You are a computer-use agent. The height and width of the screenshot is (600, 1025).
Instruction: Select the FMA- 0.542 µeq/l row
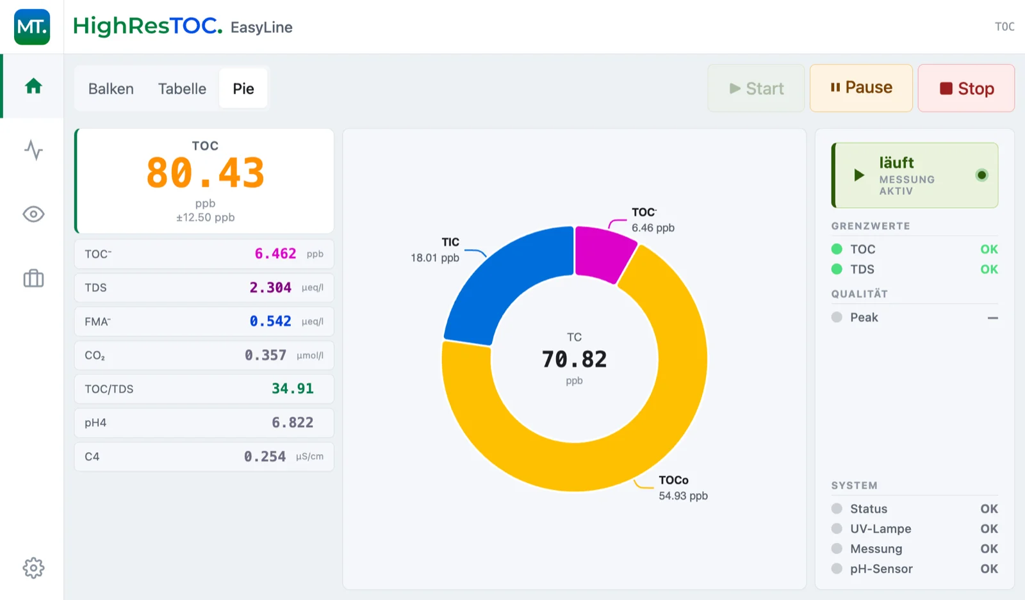tap(204, 321)
